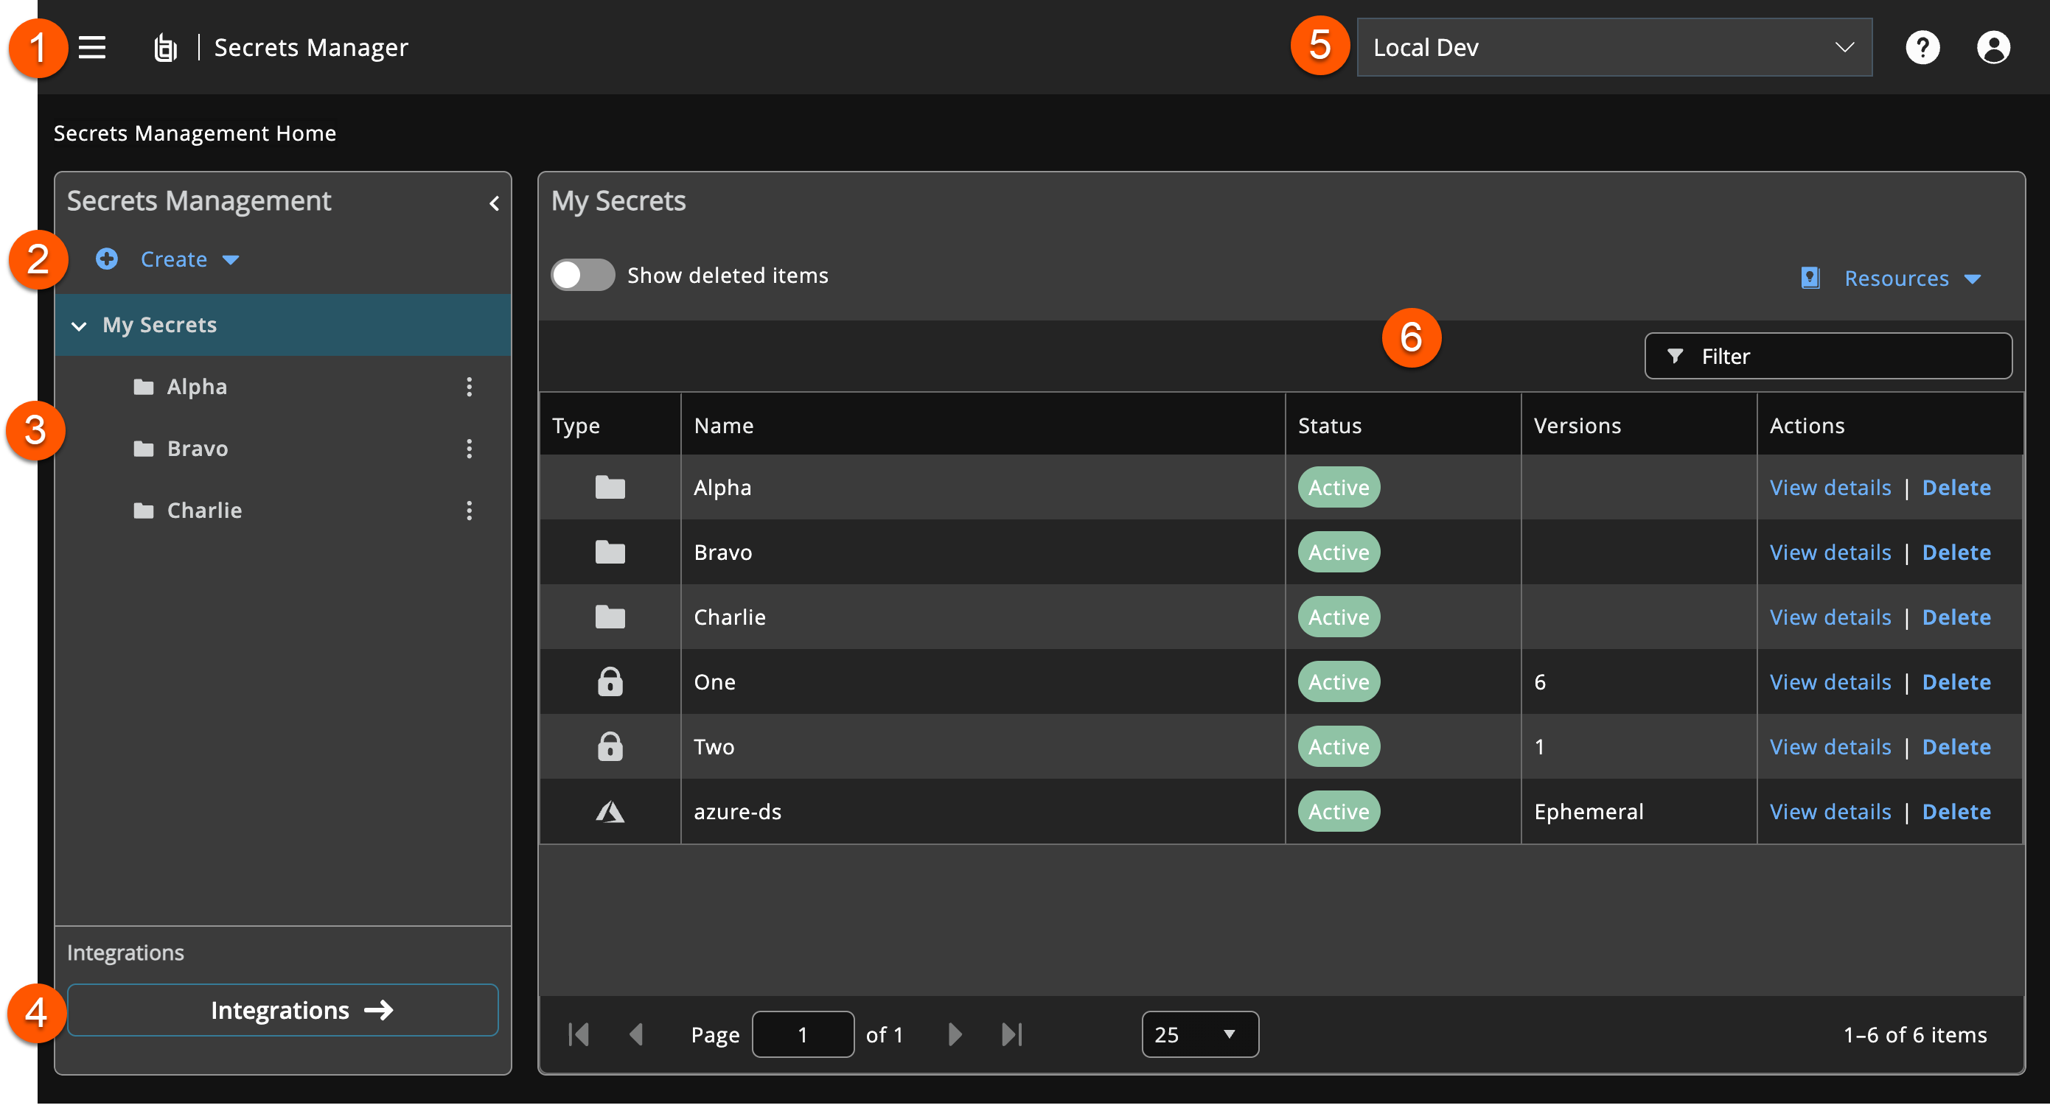2050x1108 pixels.
Task: Open the 25 items-per-page dropdown
Action: pyautogui.click(x=1199, y=1034)
